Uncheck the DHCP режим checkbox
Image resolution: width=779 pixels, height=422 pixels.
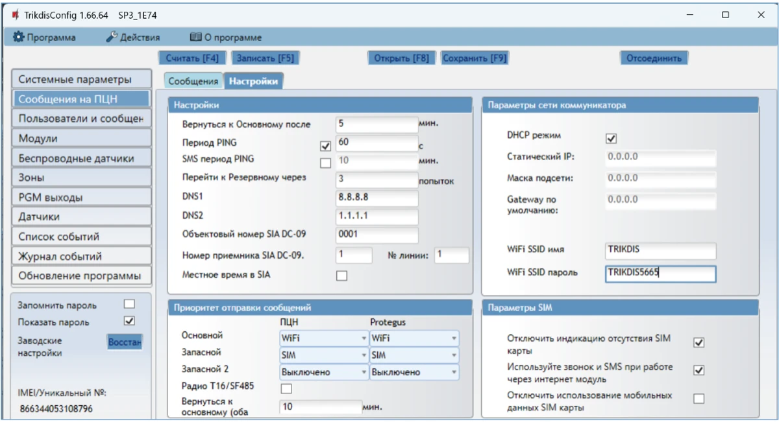610,138
